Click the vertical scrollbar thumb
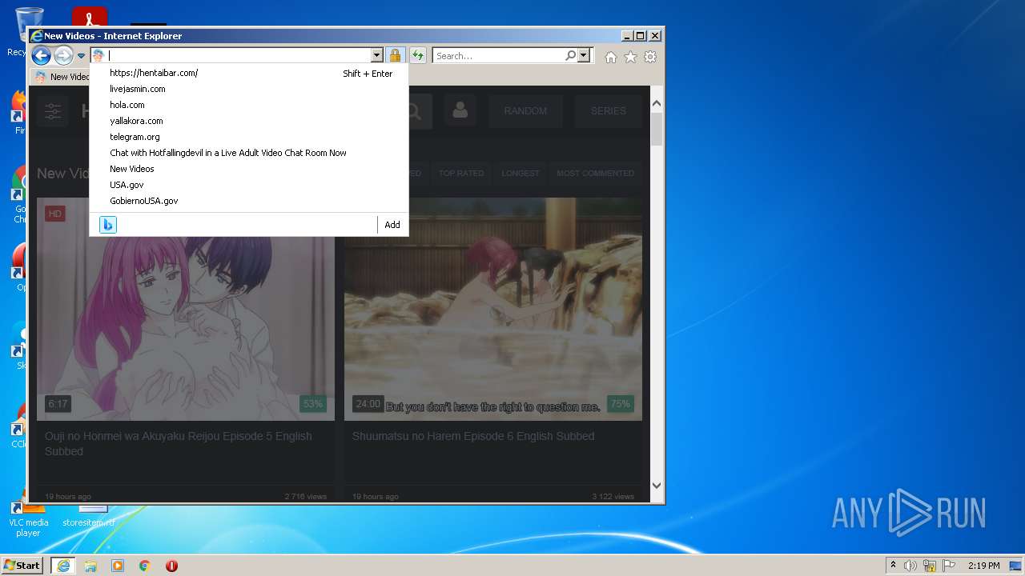Image resolution: width=1025 pixels, height=576 pixels. (657, 129)
